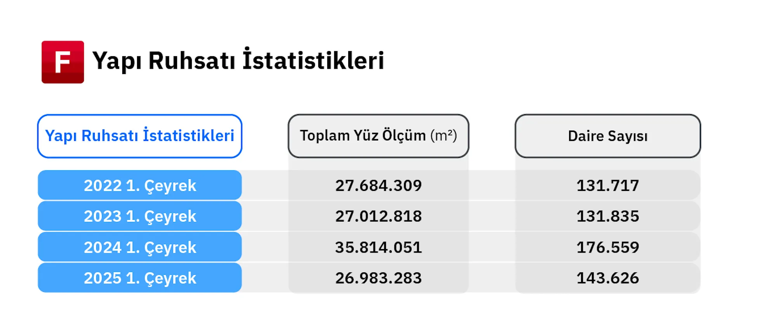This screenshot has height=336, width=757.
Task: Click the apartment count 131.835
Action: click(x=608, y=216)
